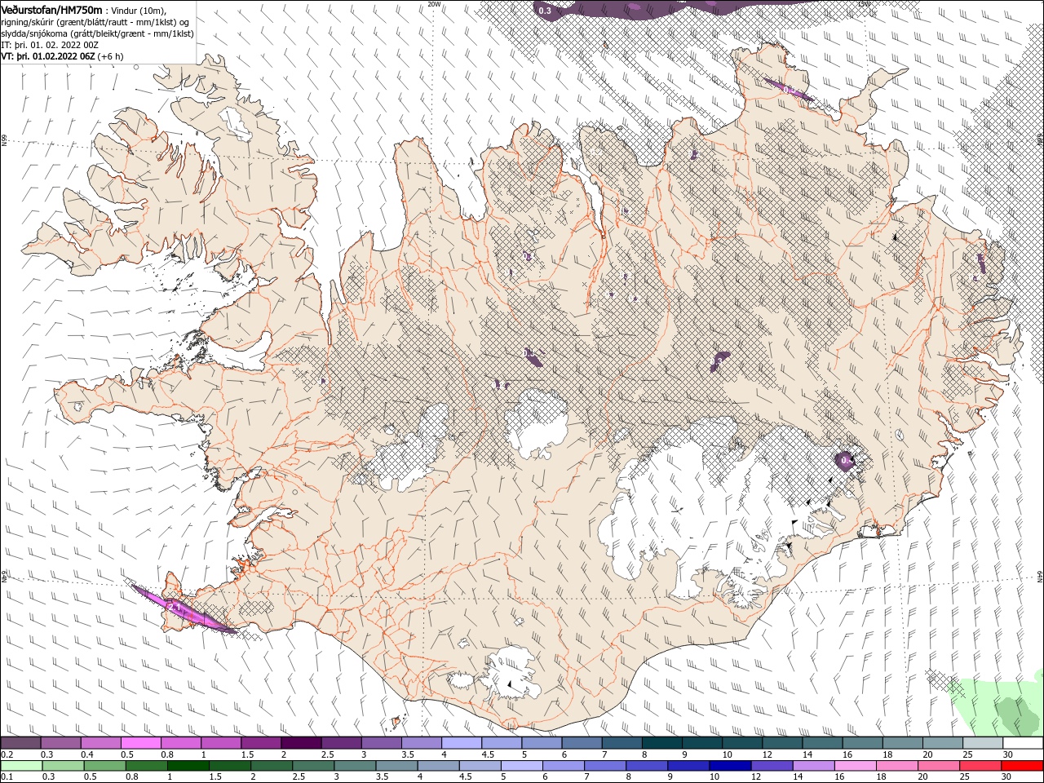Click the Veðurstofan/HM750m map title
Viewport: 1044px width, 783px height.
tap(51, 9)
